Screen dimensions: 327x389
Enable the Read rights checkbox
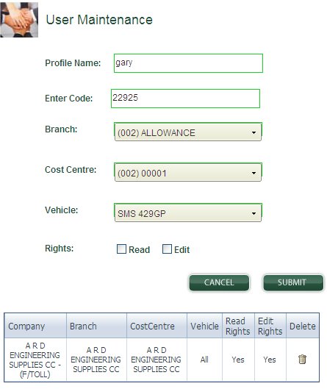click(x=121, y=249)
